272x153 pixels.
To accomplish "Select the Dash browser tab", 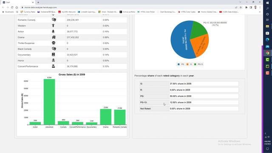I will 18,3.
